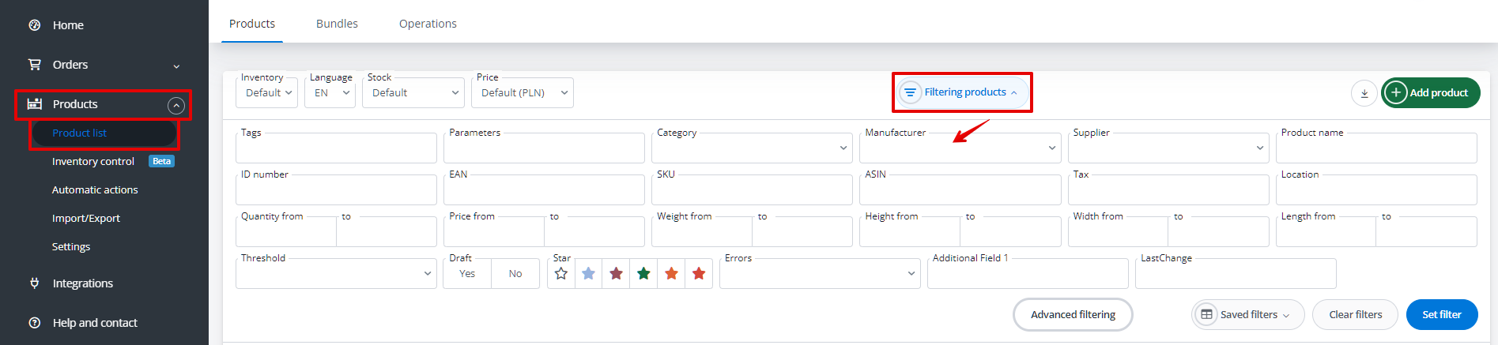
Task: Click the Height from input field
Action: [910, 231]
